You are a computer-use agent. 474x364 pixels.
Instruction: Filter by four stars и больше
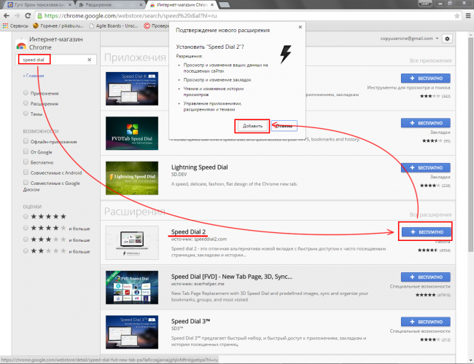pyautogui.click(x=26, y=228)
